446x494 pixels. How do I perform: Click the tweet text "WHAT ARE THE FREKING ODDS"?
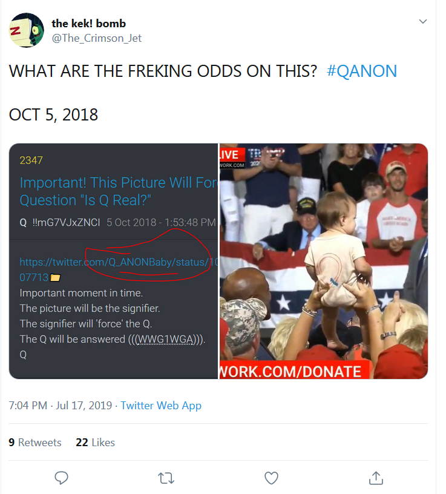coord(163,71)
